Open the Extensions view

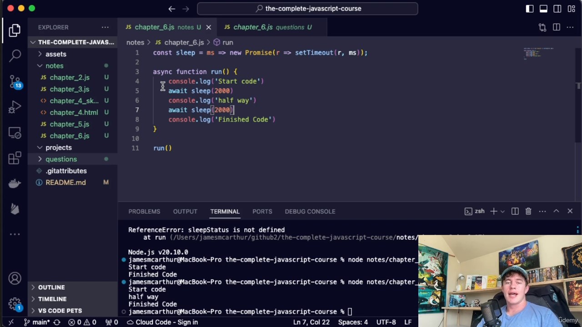click(x=15, y=158)
